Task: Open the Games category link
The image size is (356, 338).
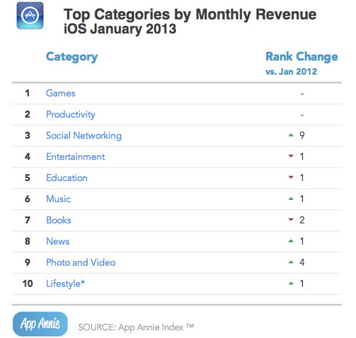Action: (61, 93)
